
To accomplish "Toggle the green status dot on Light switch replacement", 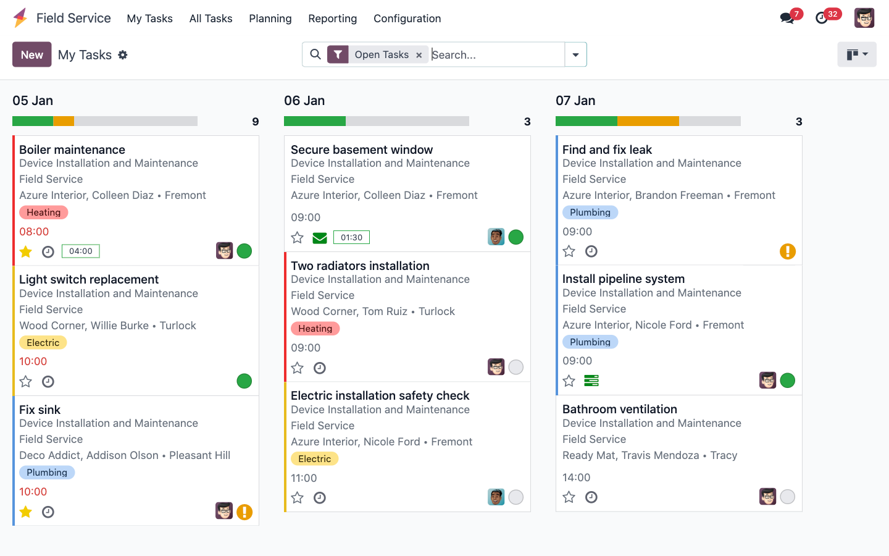I will click(244, 381).
